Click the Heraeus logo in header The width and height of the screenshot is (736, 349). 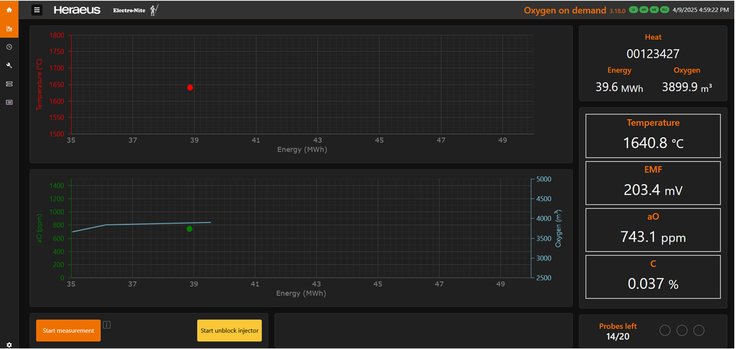[x=77, y=10]
